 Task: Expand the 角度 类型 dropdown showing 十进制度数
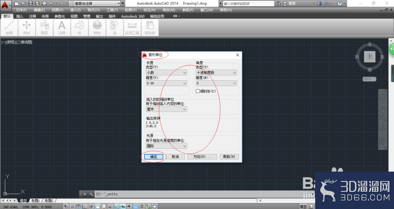(216, 72)
